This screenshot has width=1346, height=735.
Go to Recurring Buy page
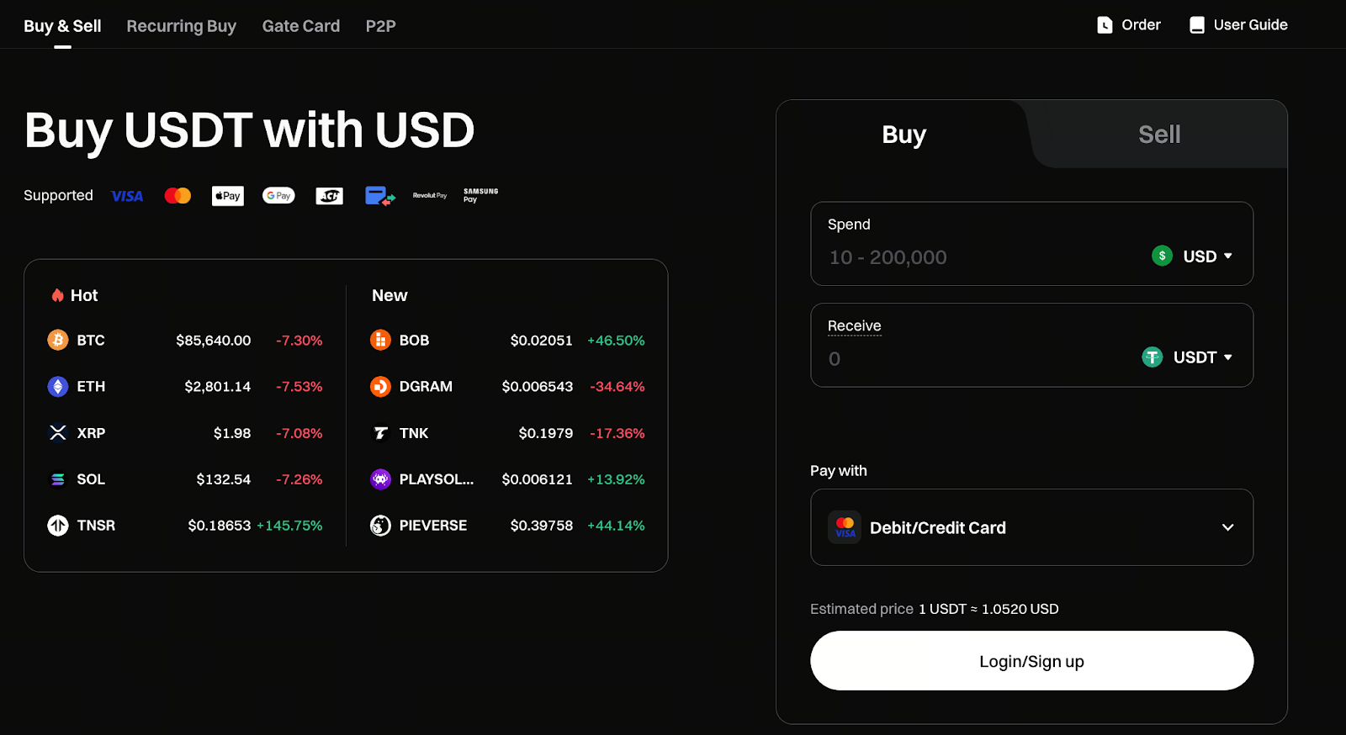point(181,26)
